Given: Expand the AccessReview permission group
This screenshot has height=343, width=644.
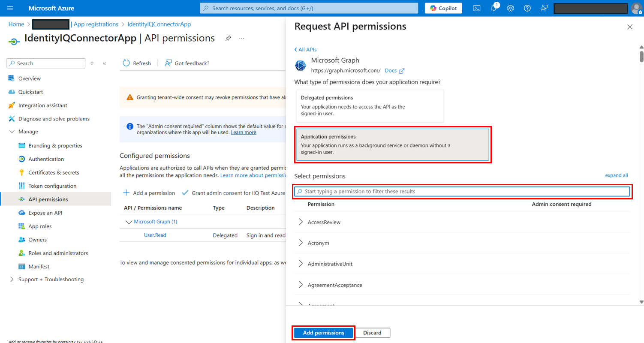Looking at the screenshot, I should click(x=301, y=222).
